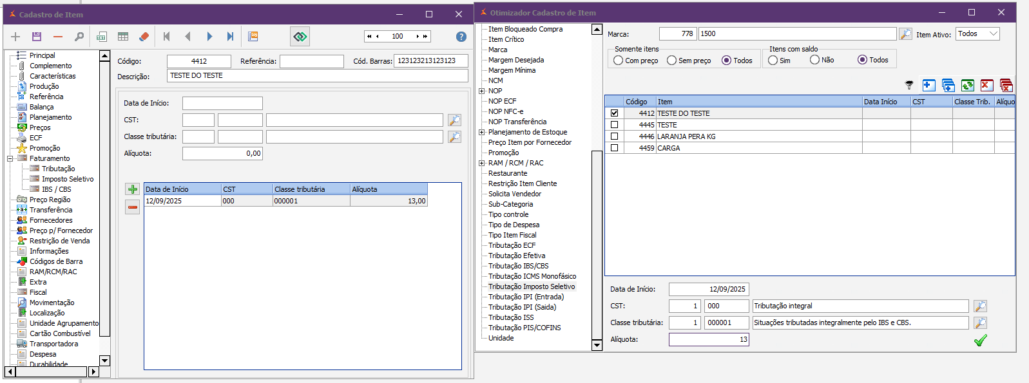The width and height of the screenshot is (1029, 383).
Task: Open the Tributação item under Faturamento
Action: tap(58, 169)
